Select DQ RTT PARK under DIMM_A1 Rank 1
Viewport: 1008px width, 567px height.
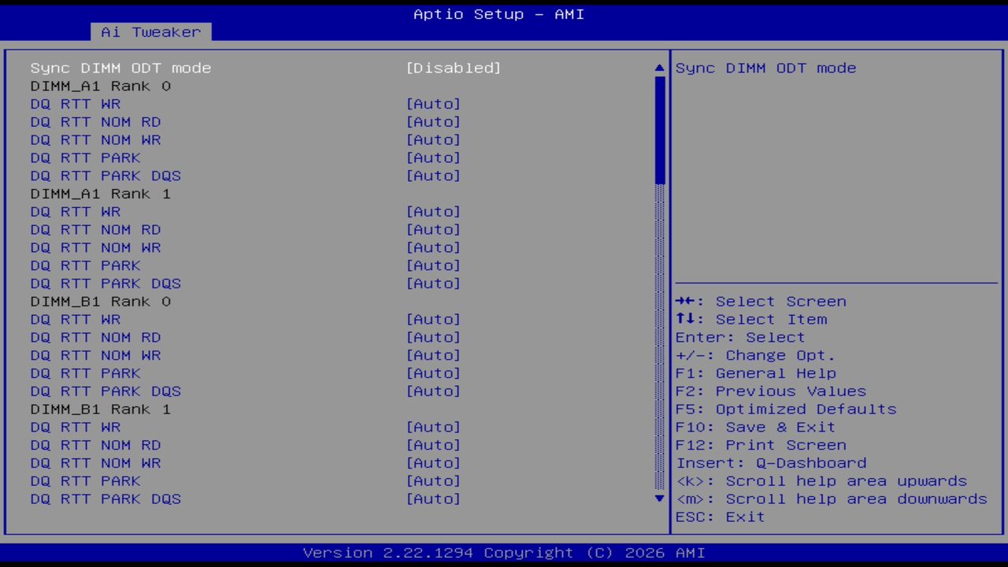click(85, 265)
